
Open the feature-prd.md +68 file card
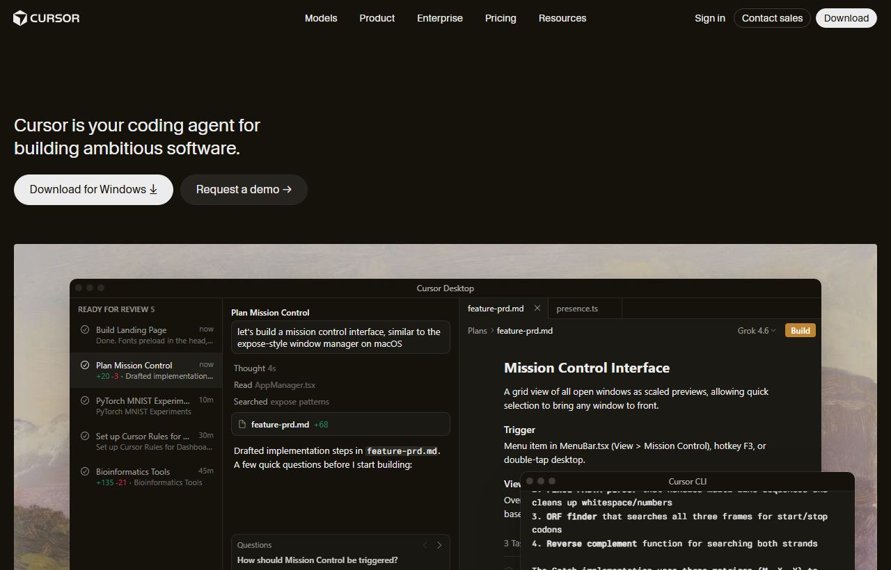coord(340,424)
